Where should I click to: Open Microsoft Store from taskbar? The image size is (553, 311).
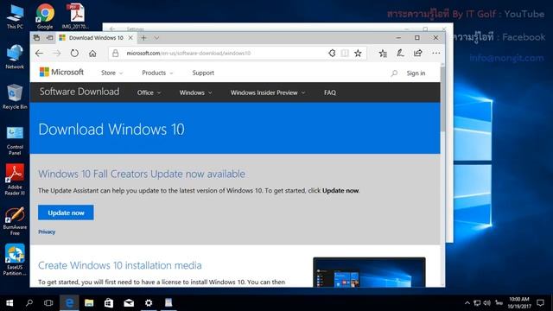click(x=109, y=303)
